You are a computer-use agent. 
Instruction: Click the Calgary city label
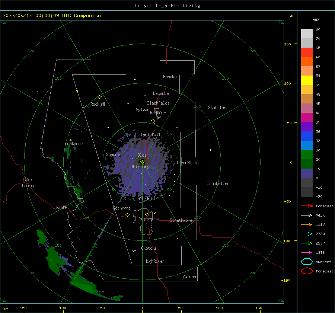[145, 219]
